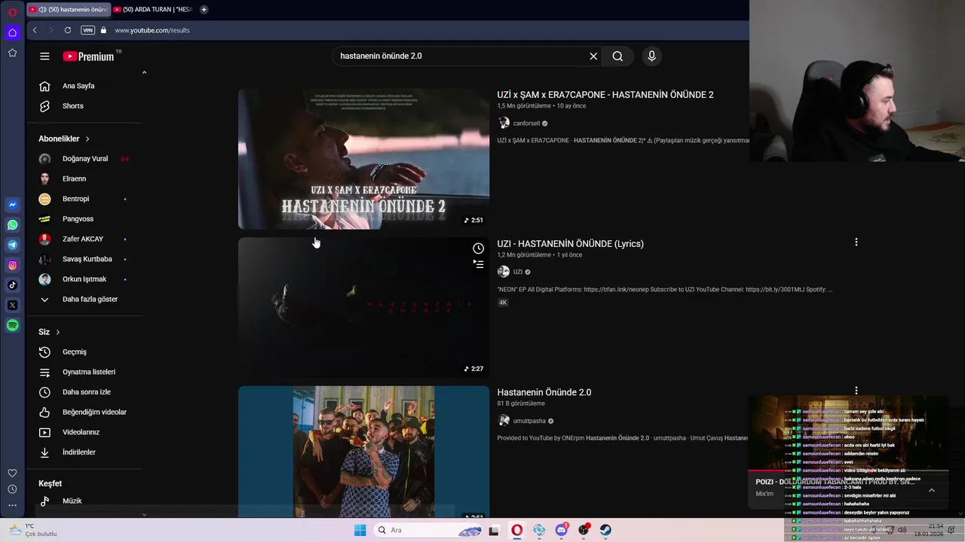The image size is (965, 542).
Task: Open Zafer AKCAY subscription channel
Action: pos(84,239)
